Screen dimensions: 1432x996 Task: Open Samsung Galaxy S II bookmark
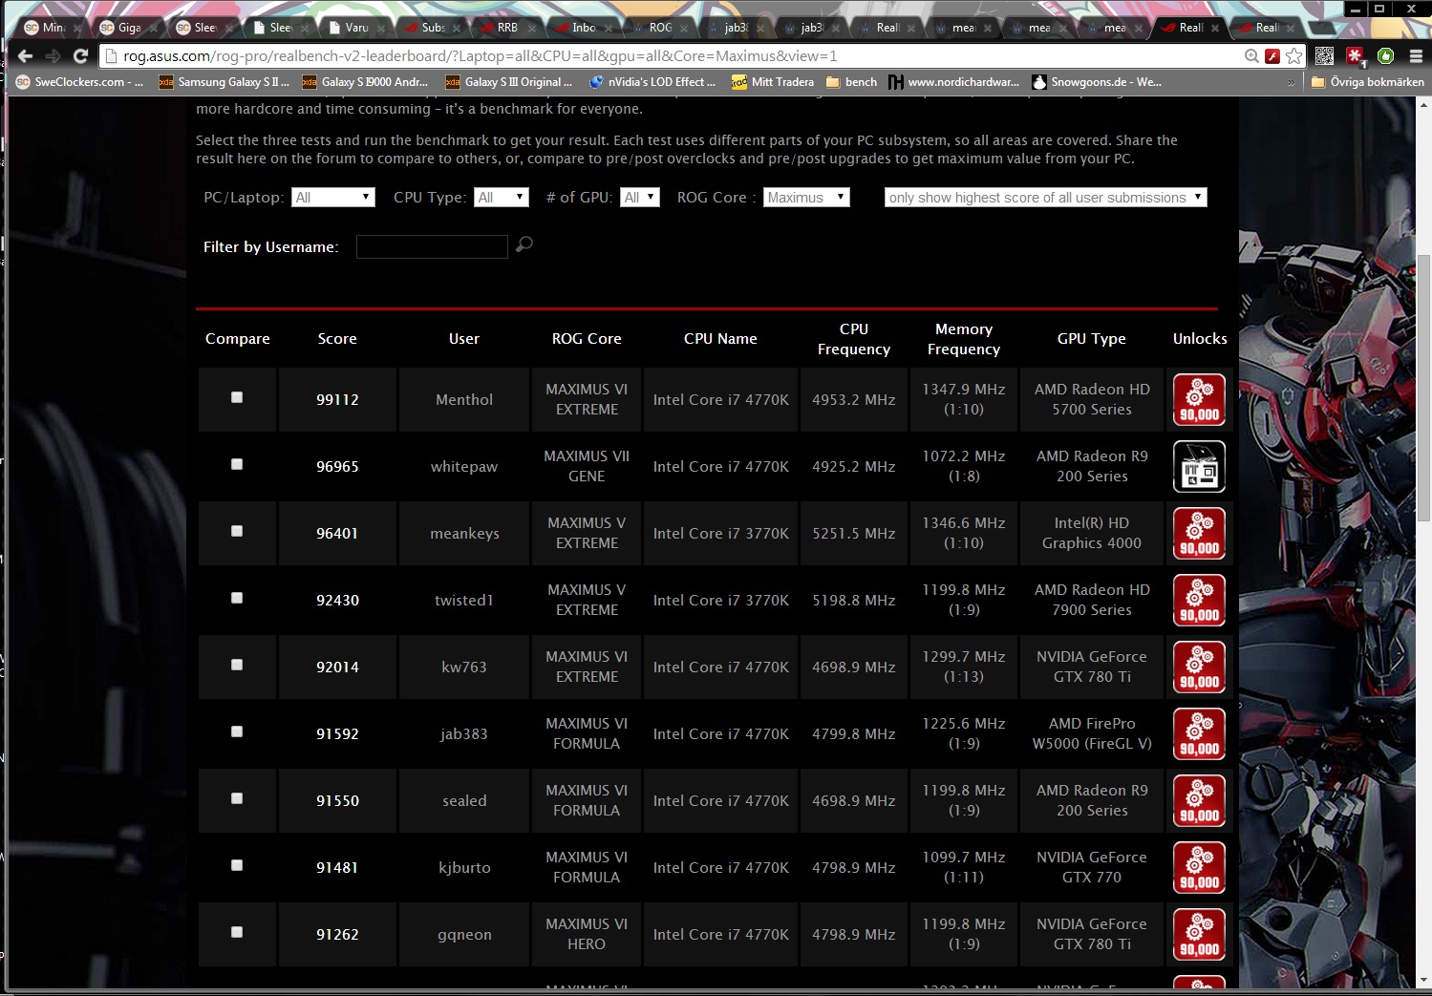coord(224,82)
